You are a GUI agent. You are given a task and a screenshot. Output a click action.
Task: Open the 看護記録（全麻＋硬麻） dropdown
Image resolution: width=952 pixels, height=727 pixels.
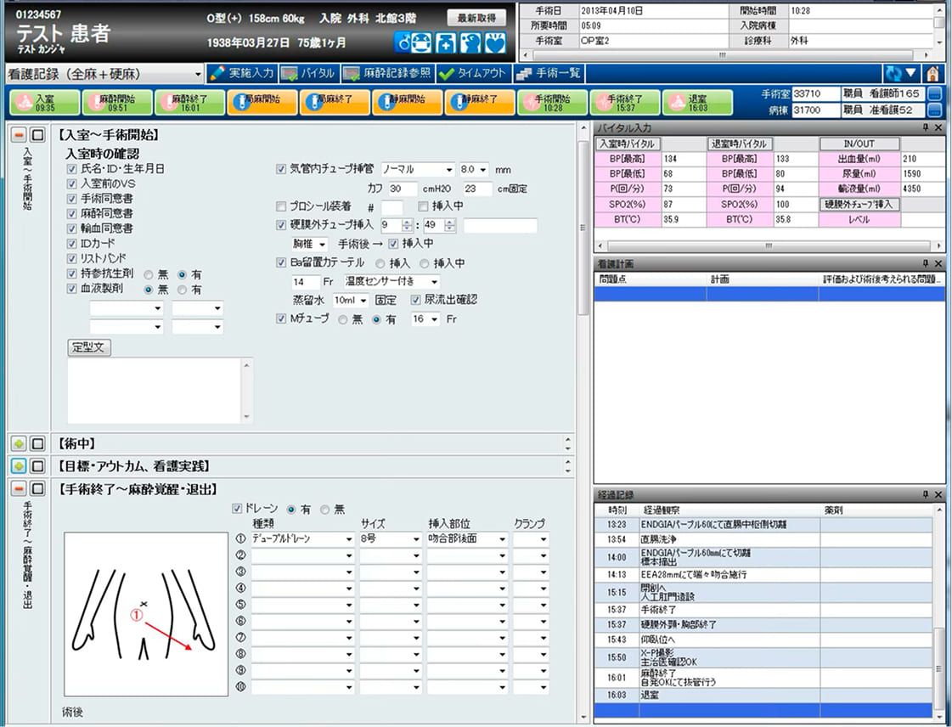(x=197, y=74)
